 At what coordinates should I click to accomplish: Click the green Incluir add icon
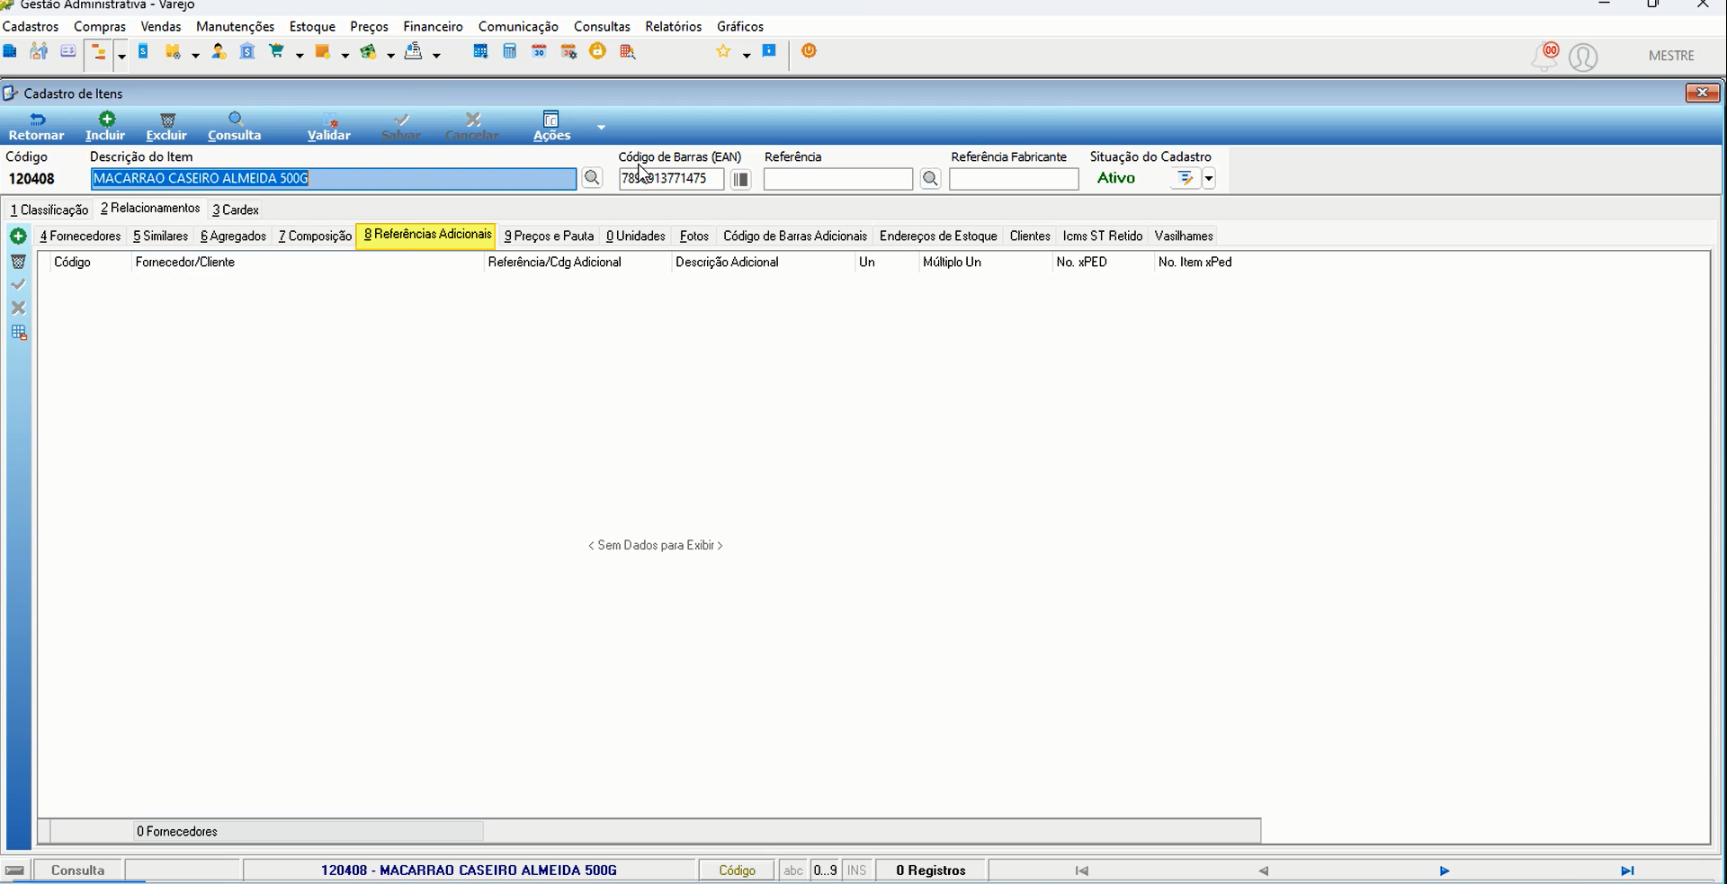106,120
